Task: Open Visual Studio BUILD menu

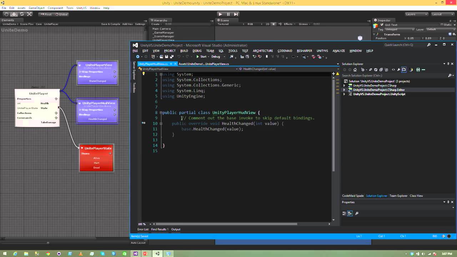Action: pyautogui.click(x=184, y=51)
